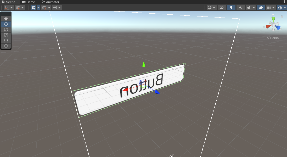This screenshot has height=157, width=287.
Task: Toggle 2D view mode
Action: (x=222, y=8)
